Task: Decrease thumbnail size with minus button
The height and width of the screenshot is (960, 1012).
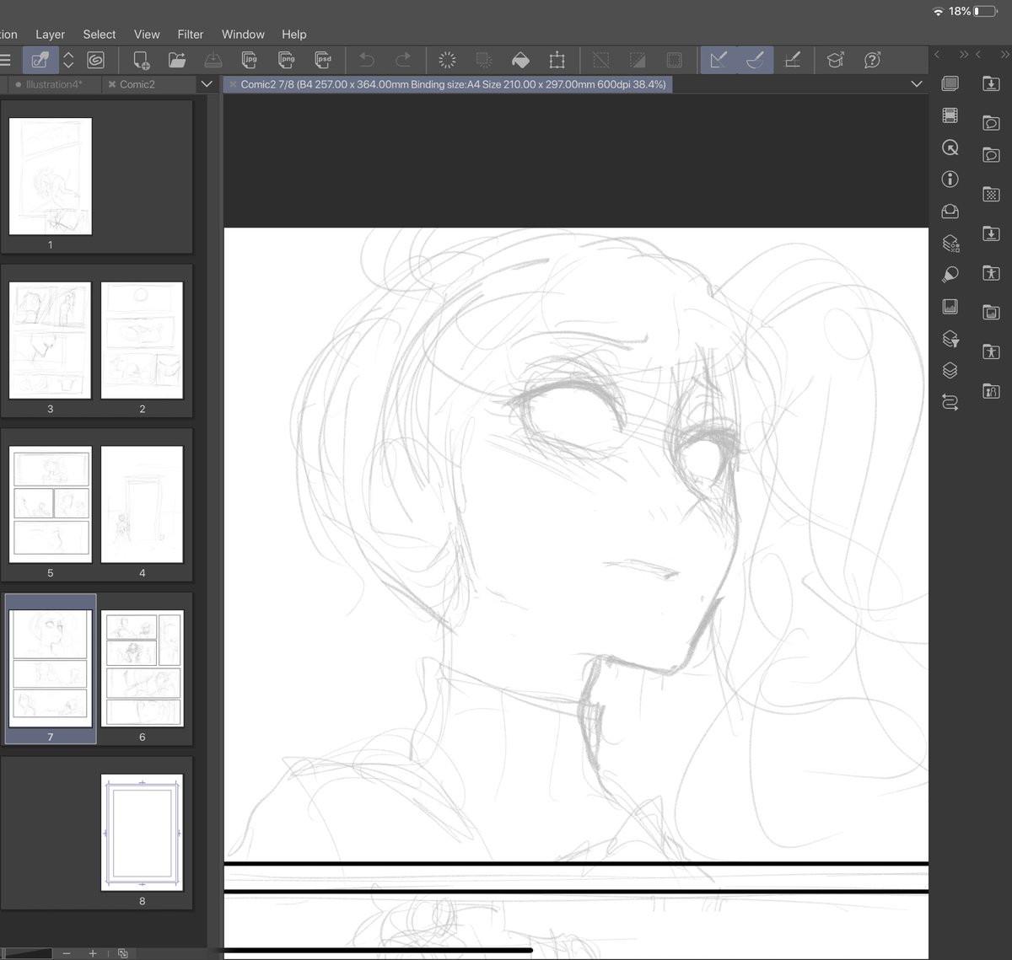Action: click(67, 953)
